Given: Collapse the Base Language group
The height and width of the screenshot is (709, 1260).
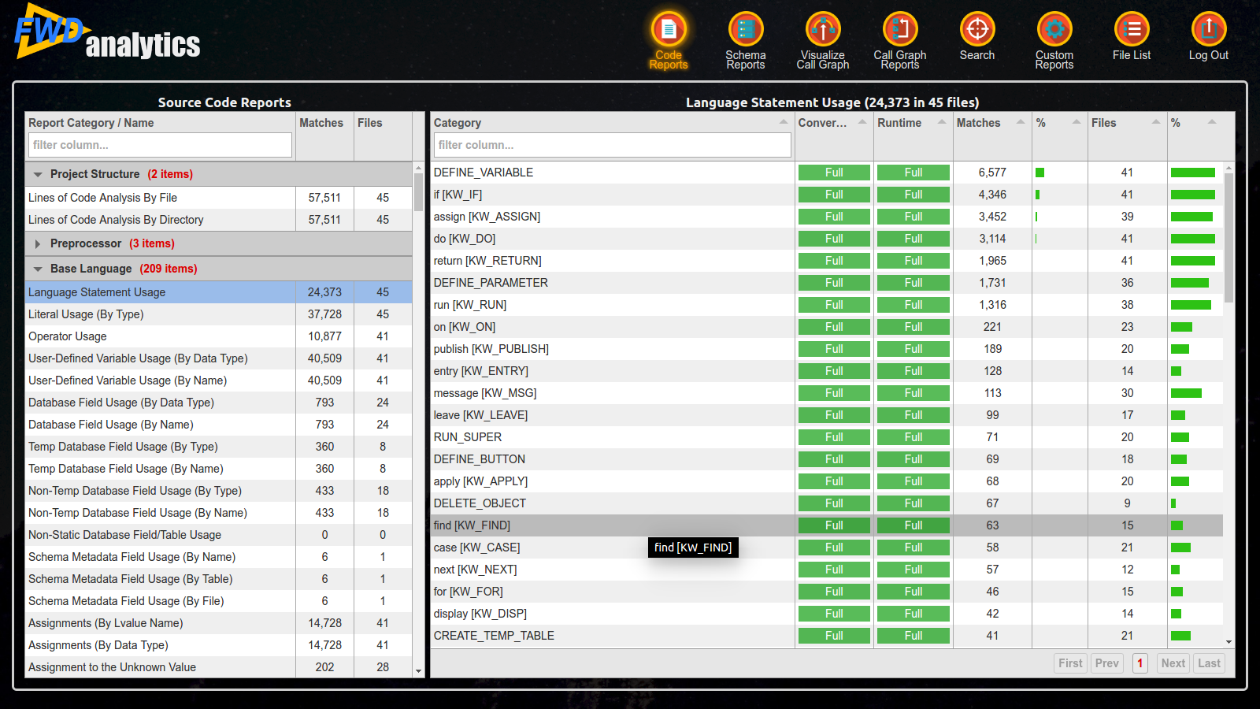Looking at the screenshot, I should click(x=38, y=269).
